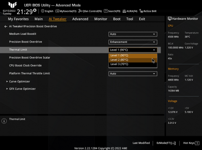Select Level 1 (90°C) option

pyautogui.click(x=133, y=55)
